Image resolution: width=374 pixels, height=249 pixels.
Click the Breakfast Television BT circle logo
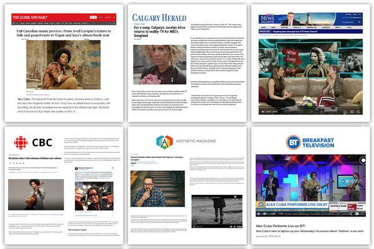coord(293,142)
